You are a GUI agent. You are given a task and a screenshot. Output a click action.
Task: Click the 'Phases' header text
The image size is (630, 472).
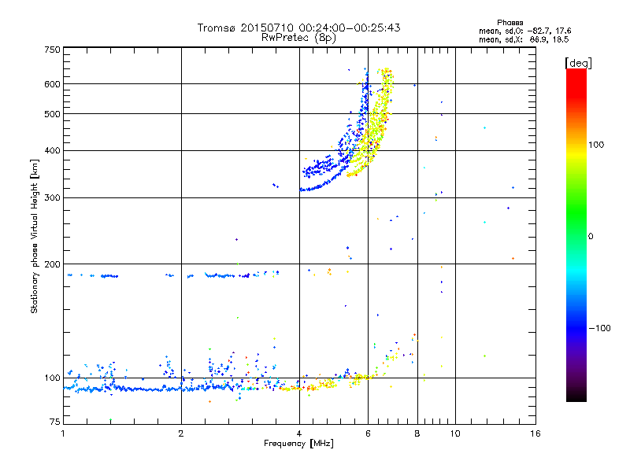510,23
